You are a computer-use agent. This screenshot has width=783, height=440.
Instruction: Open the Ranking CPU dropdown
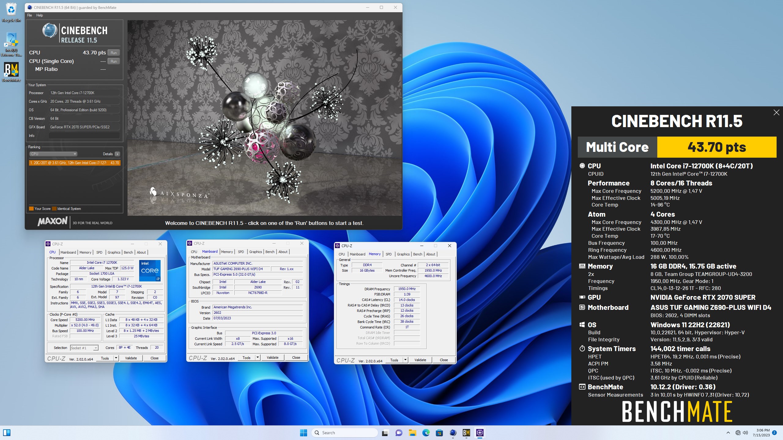[x=53, y=154]
